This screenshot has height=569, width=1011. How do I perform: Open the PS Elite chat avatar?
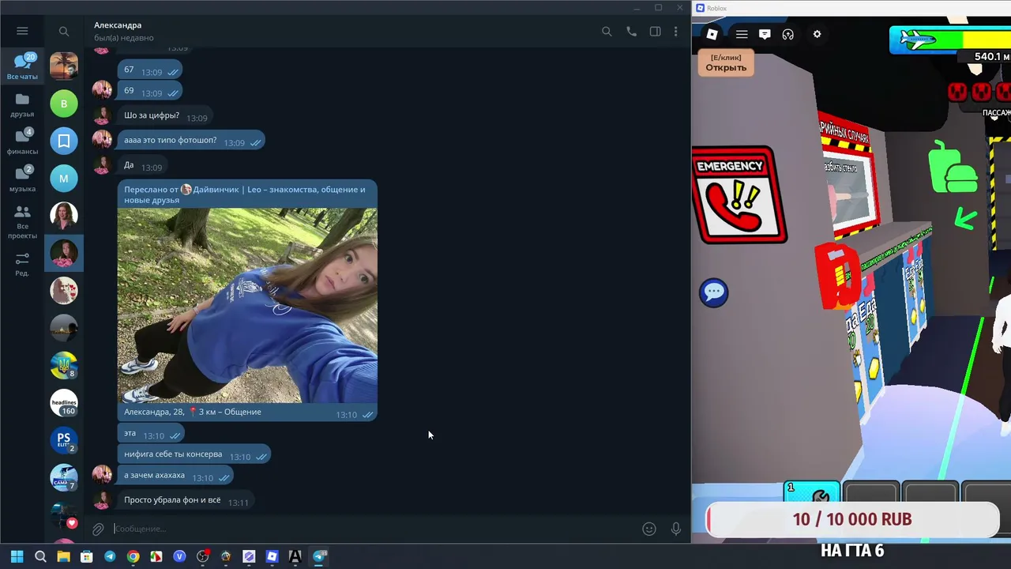pos(64,440)
